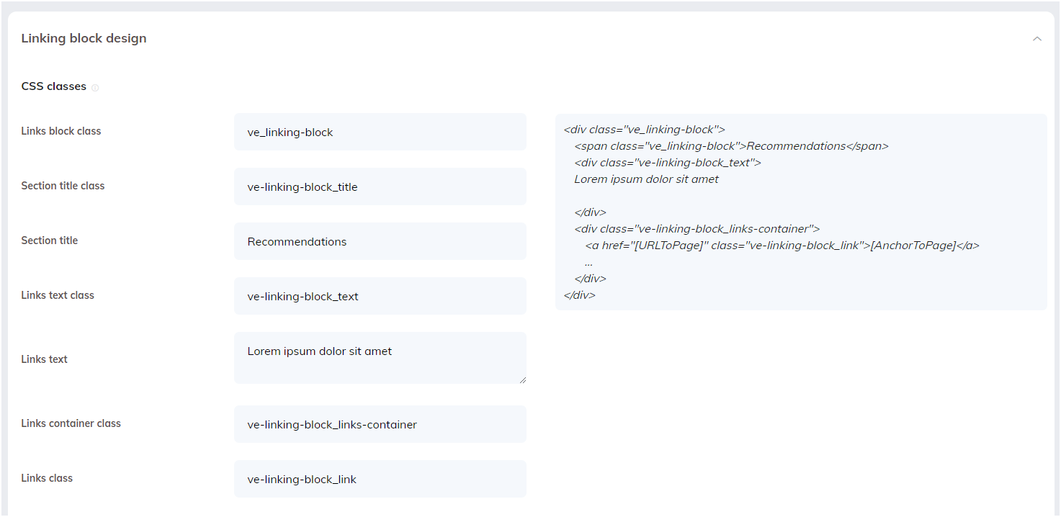1061x517 pixels.
Task: Select the Links class field with ve-linking-block_link
Action: 380,479
